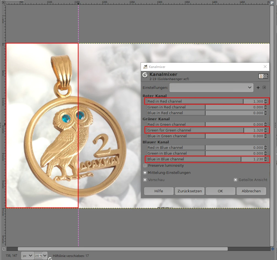Open the zoom percentage dropdown arrow
Viewport: 277px width, 260px height.
[x=45, y=256]
